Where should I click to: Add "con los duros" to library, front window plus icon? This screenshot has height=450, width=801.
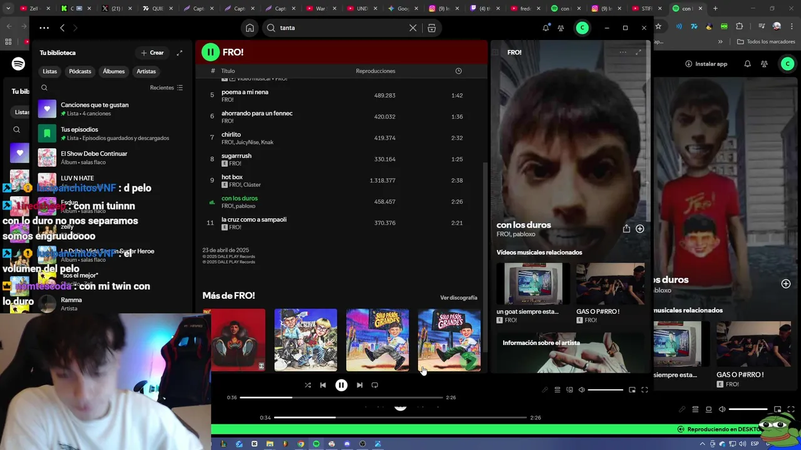(640, 229)
